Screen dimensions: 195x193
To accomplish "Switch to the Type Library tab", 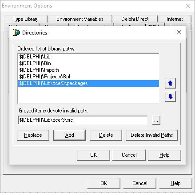I will coord(25,19).
